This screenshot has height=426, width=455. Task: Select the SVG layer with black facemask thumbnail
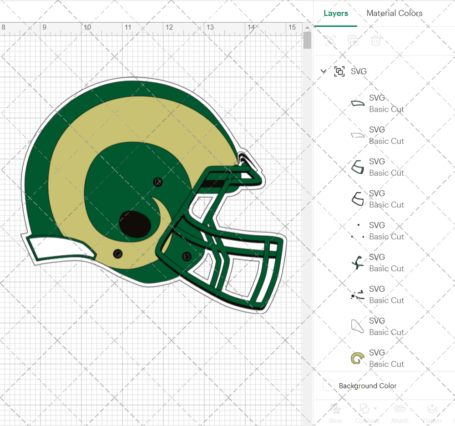[384, 199]
